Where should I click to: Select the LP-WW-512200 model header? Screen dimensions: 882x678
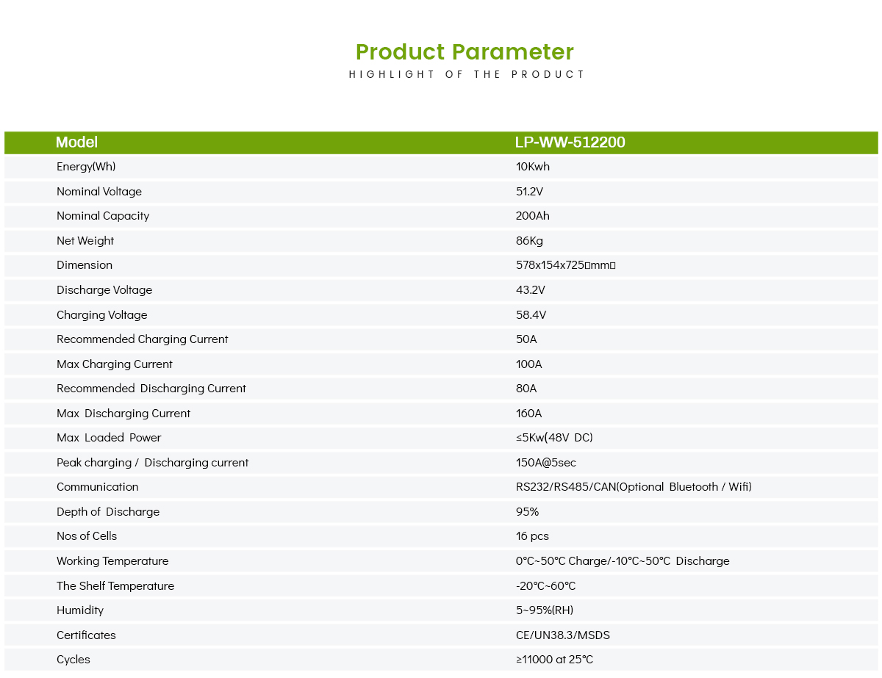(570, 143)
